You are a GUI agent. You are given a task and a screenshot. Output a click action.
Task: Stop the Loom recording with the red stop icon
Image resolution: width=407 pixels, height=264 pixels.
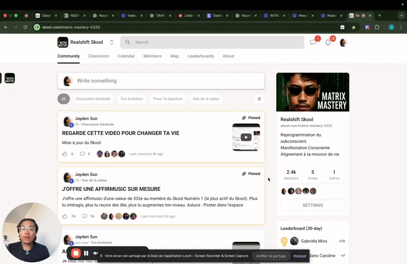[x=76, y=253]
